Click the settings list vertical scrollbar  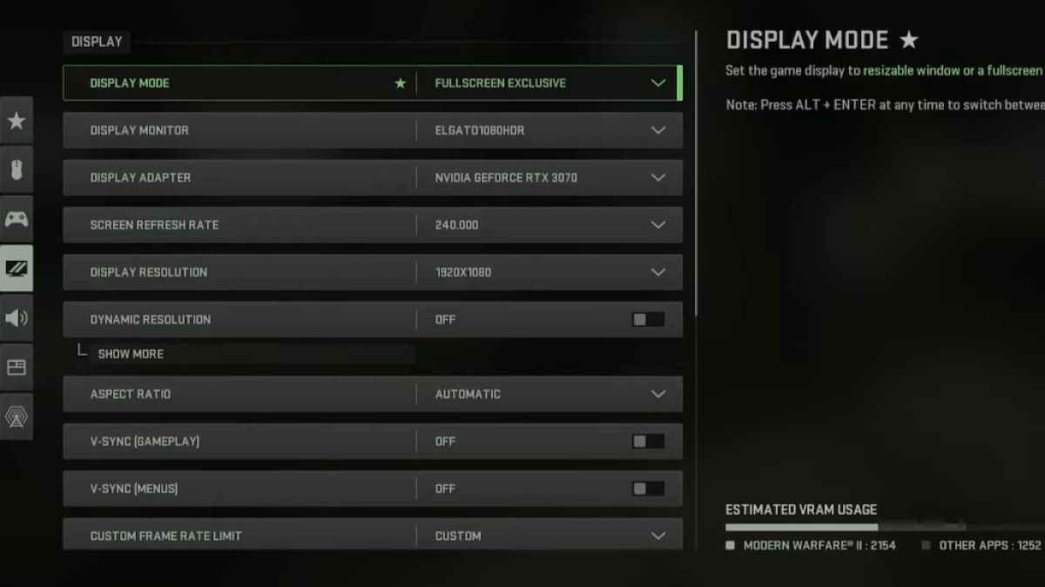(x=696, y=174)
